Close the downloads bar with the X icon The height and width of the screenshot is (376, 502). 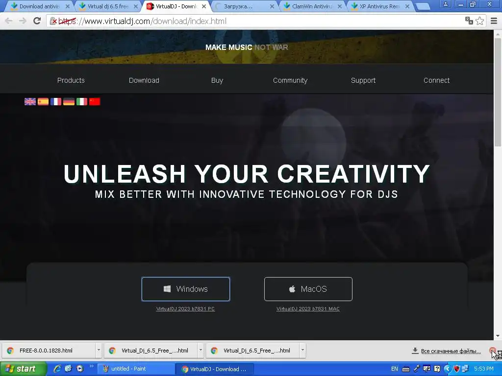pos(493,351)
